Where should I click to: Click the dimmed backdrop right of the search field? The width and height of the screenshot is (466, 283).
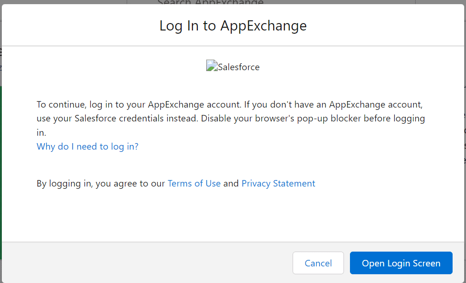(439, 2)
